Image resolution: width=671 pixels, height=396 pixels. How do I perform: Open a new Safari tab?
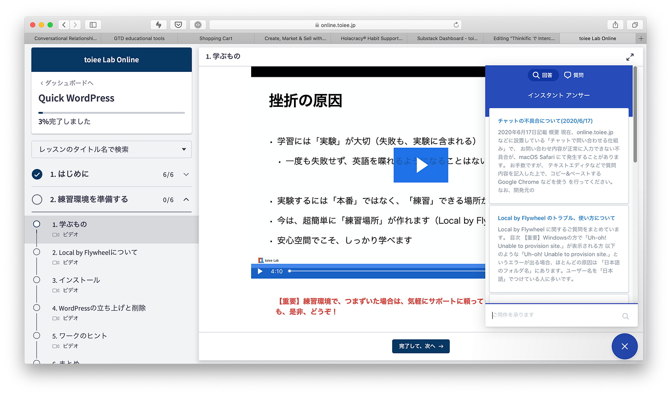[x=641, y=39]
